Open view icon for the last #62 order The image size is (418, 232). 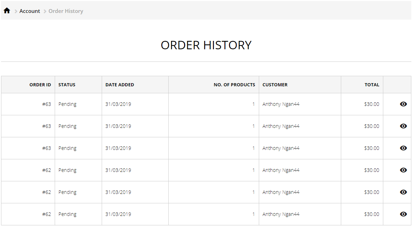pos(403,215)
